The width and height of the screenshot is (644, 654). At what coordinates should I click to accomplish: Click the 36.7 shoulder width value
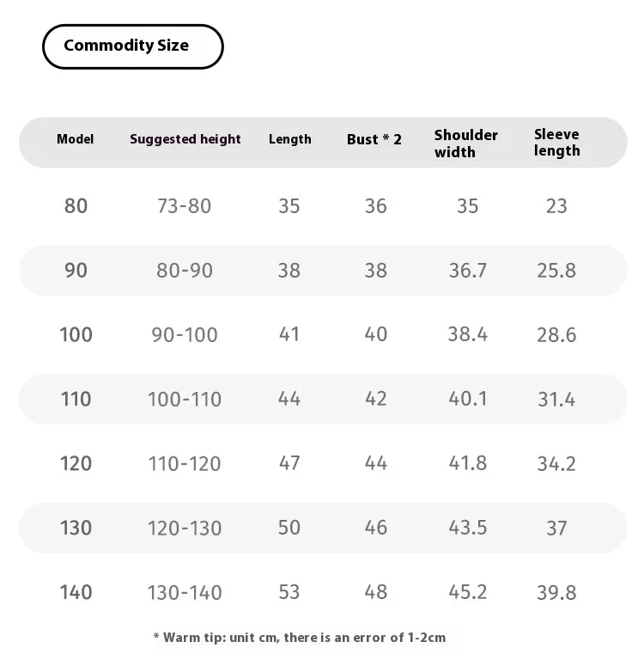coord(468,270)
